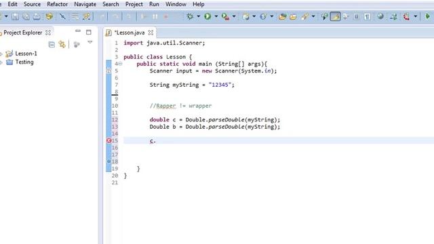Toggle Show Whitespace Characters pilcrow icon

(x=367, y=16)
